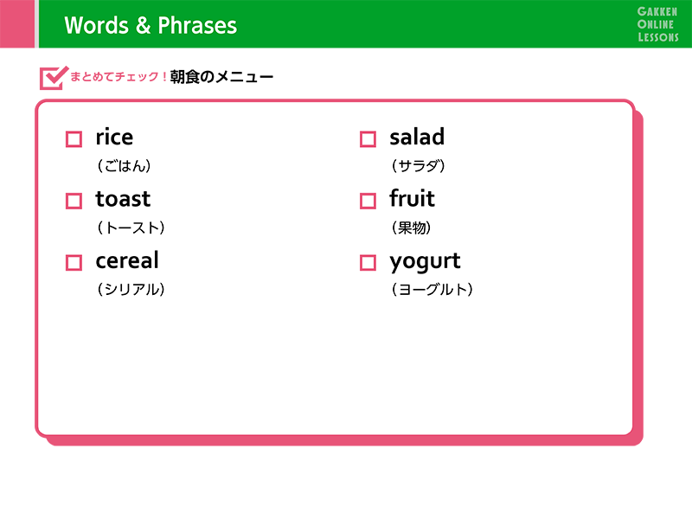
Task: Click the pink まとめてチェック！ label
Action: pyautogui.click(x=119, y=78)
